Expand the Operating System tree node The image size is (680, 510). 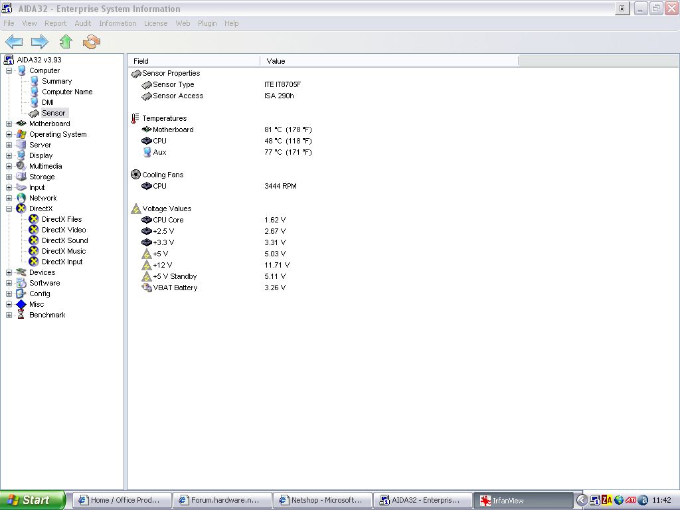9,134
